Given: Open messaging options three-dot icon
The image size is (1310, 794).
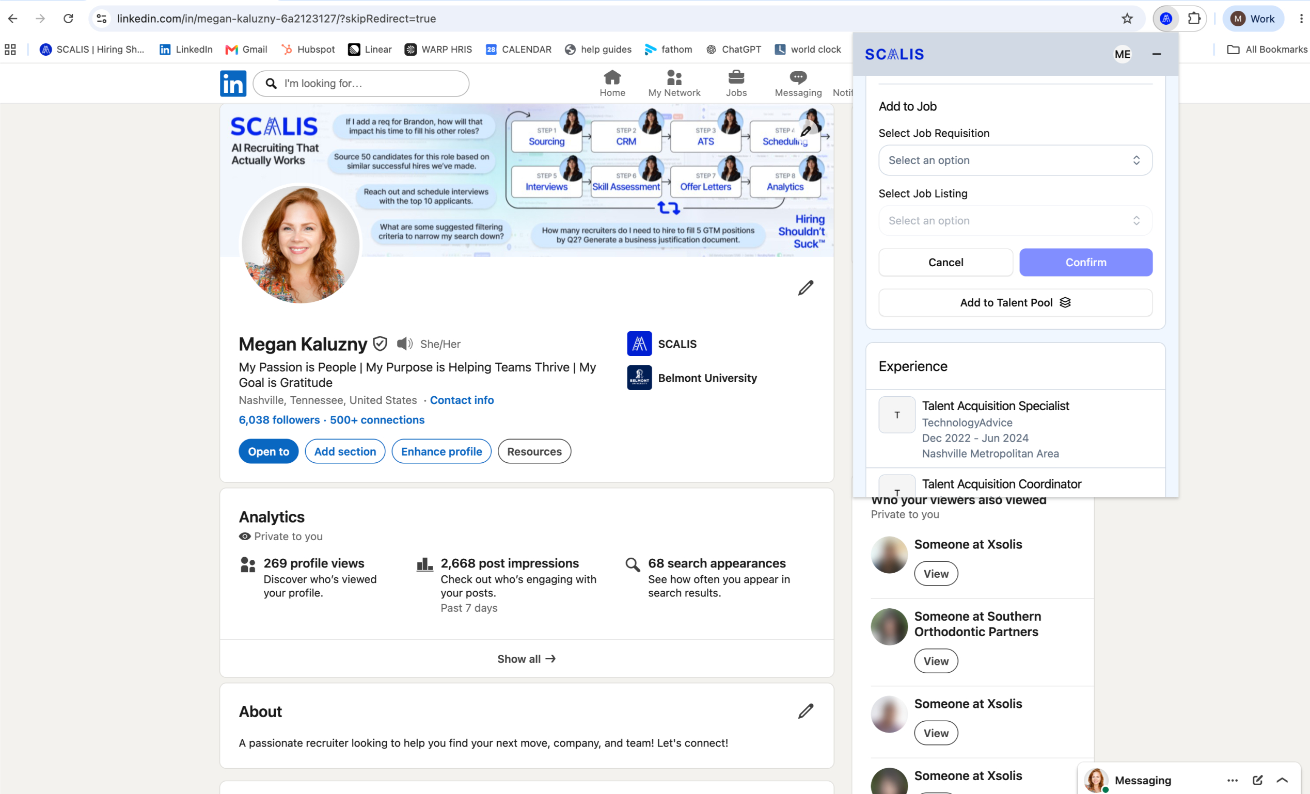Looking at the screenshot, I should click(1233, 780).
